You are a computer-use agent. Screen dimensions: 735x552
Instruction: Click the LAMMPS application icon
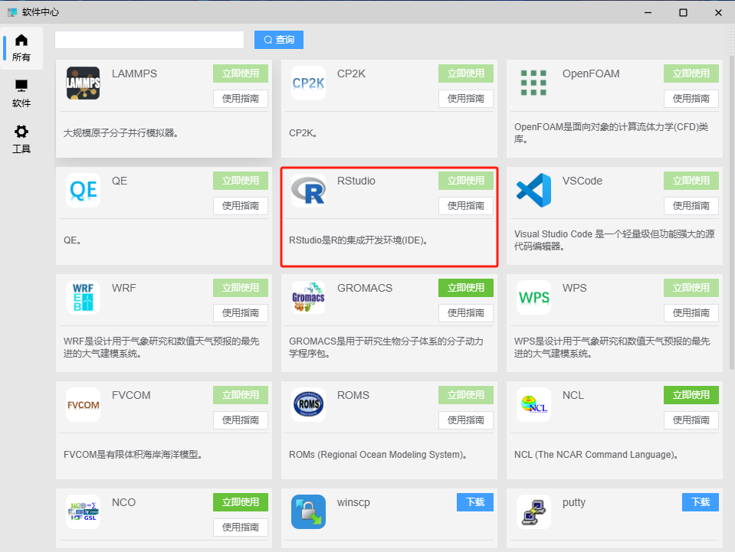point(83,83)
